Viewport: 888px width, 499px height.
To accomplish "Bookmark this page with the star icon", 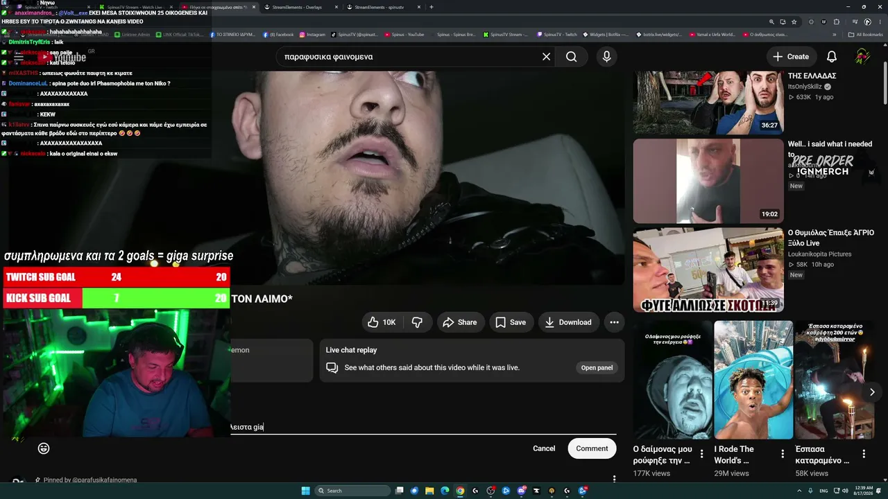I will click(794, 21).
